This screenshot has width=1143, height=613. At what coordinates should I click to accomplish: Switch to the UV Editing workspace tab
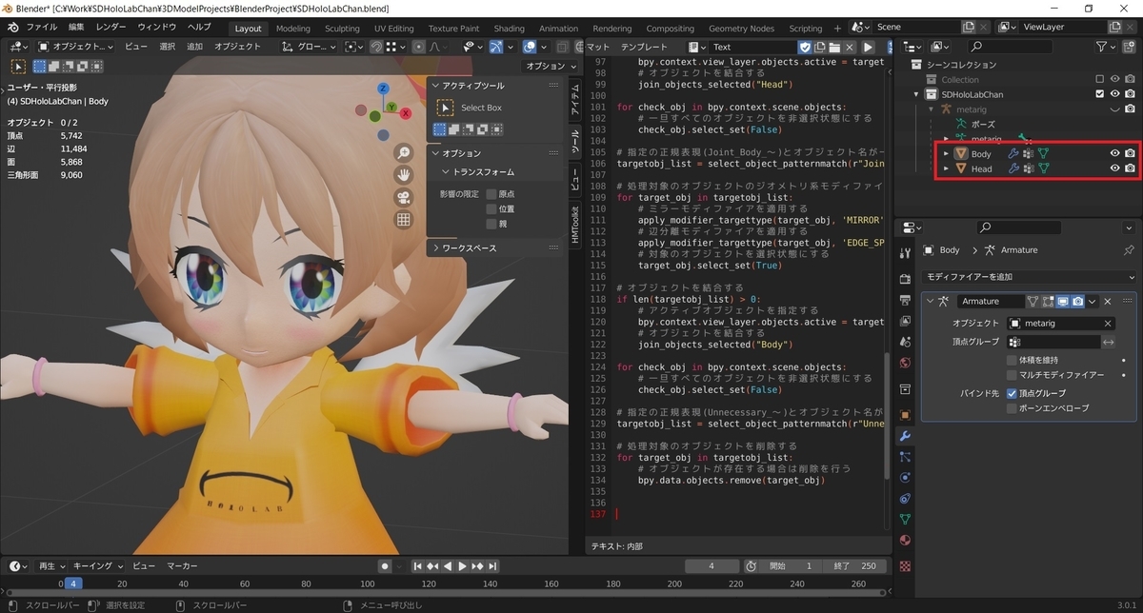point(393,29)
